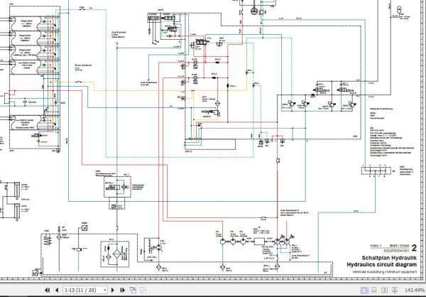Click the 'Schaltplan Hydraulik' title text
The width and height of the screenshot is (426, 297).
coord(389,258)
